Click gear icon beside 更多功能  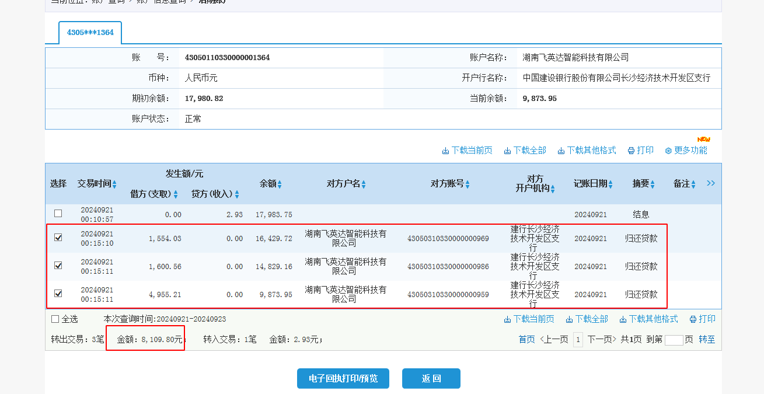(x=668, y=151)
